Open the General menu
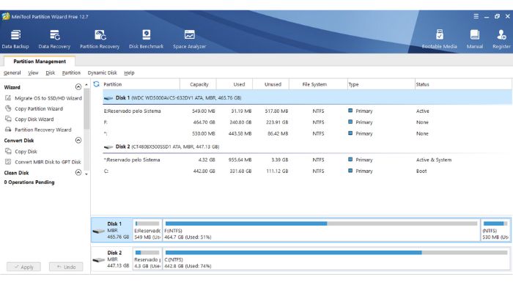513x293 pixels. tap(12, 73)
